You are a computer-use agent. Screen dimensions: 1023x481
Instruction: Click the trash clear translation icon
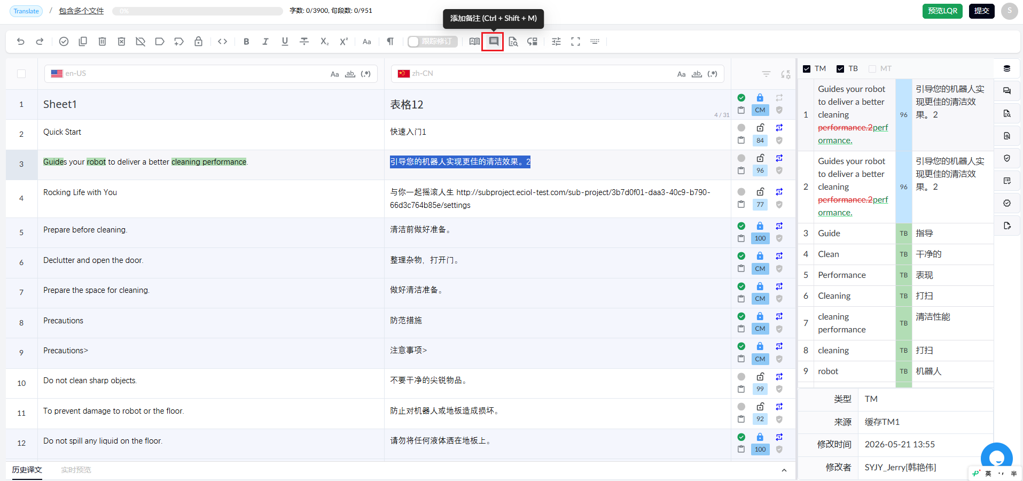(x=102, y=41)
